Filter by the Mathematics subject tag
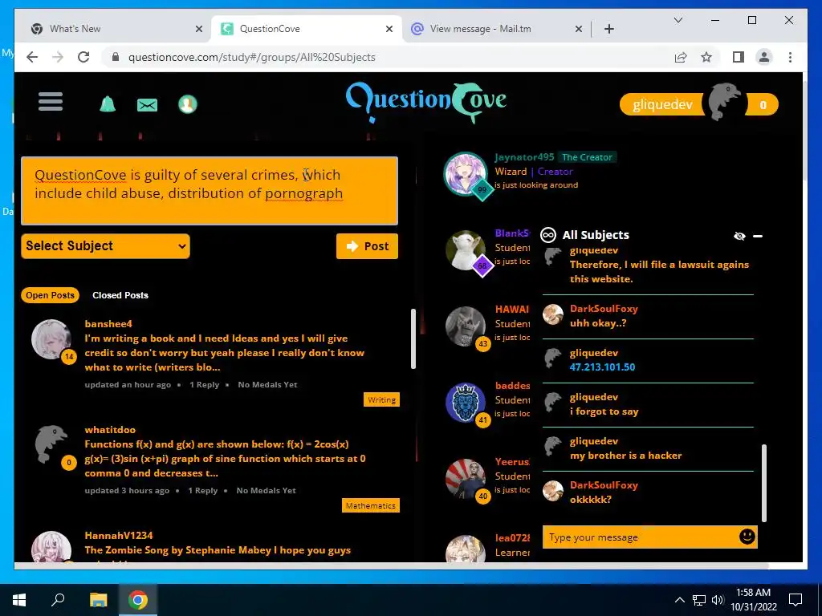The width and height of the screenshot is (822, 616). click(x=370, y=505)
